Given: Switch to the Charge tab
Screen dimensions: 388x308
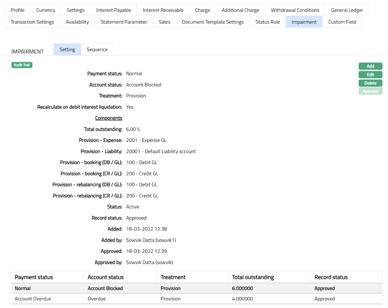Looking at the screenshot, I should (202, 10).
